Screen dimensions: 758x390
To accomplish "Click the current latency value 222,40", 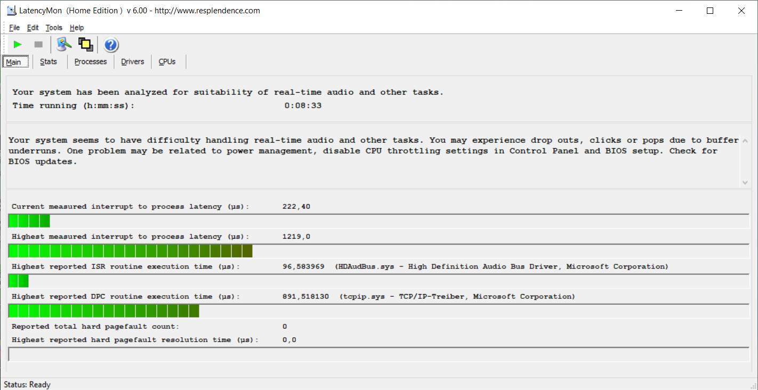I will 296,207.
